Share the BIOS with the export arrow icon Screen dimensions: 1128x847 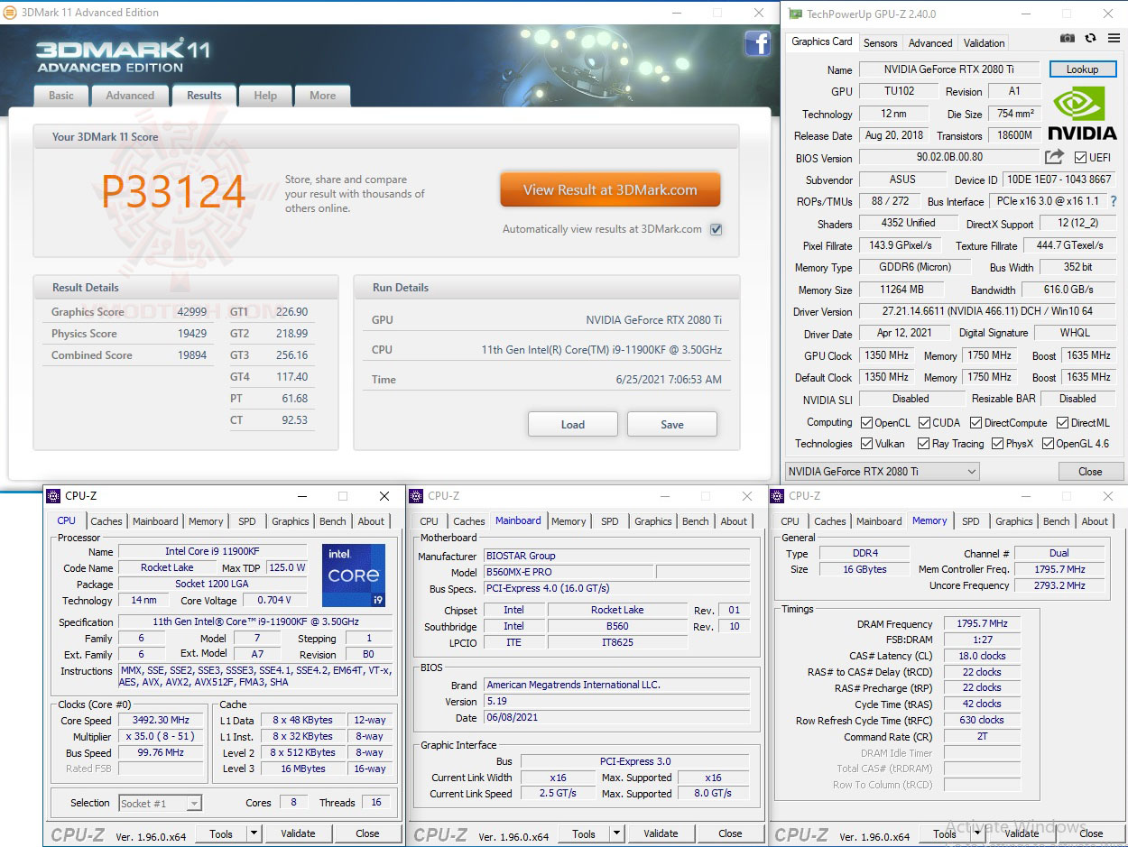(1054, 157)
